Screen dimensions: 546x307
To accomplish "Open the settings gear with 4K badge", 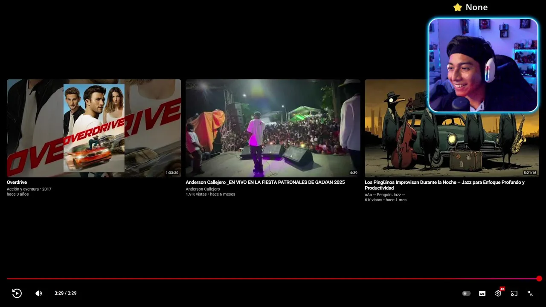I will click(498, 293).
